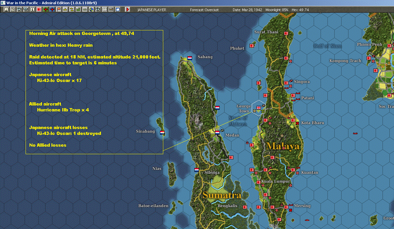Select the Dutch flag base at Sinabang
Image resolution: width=394 pixels, height=229 pixels.
pyautogui.click(x=162, y=132)
